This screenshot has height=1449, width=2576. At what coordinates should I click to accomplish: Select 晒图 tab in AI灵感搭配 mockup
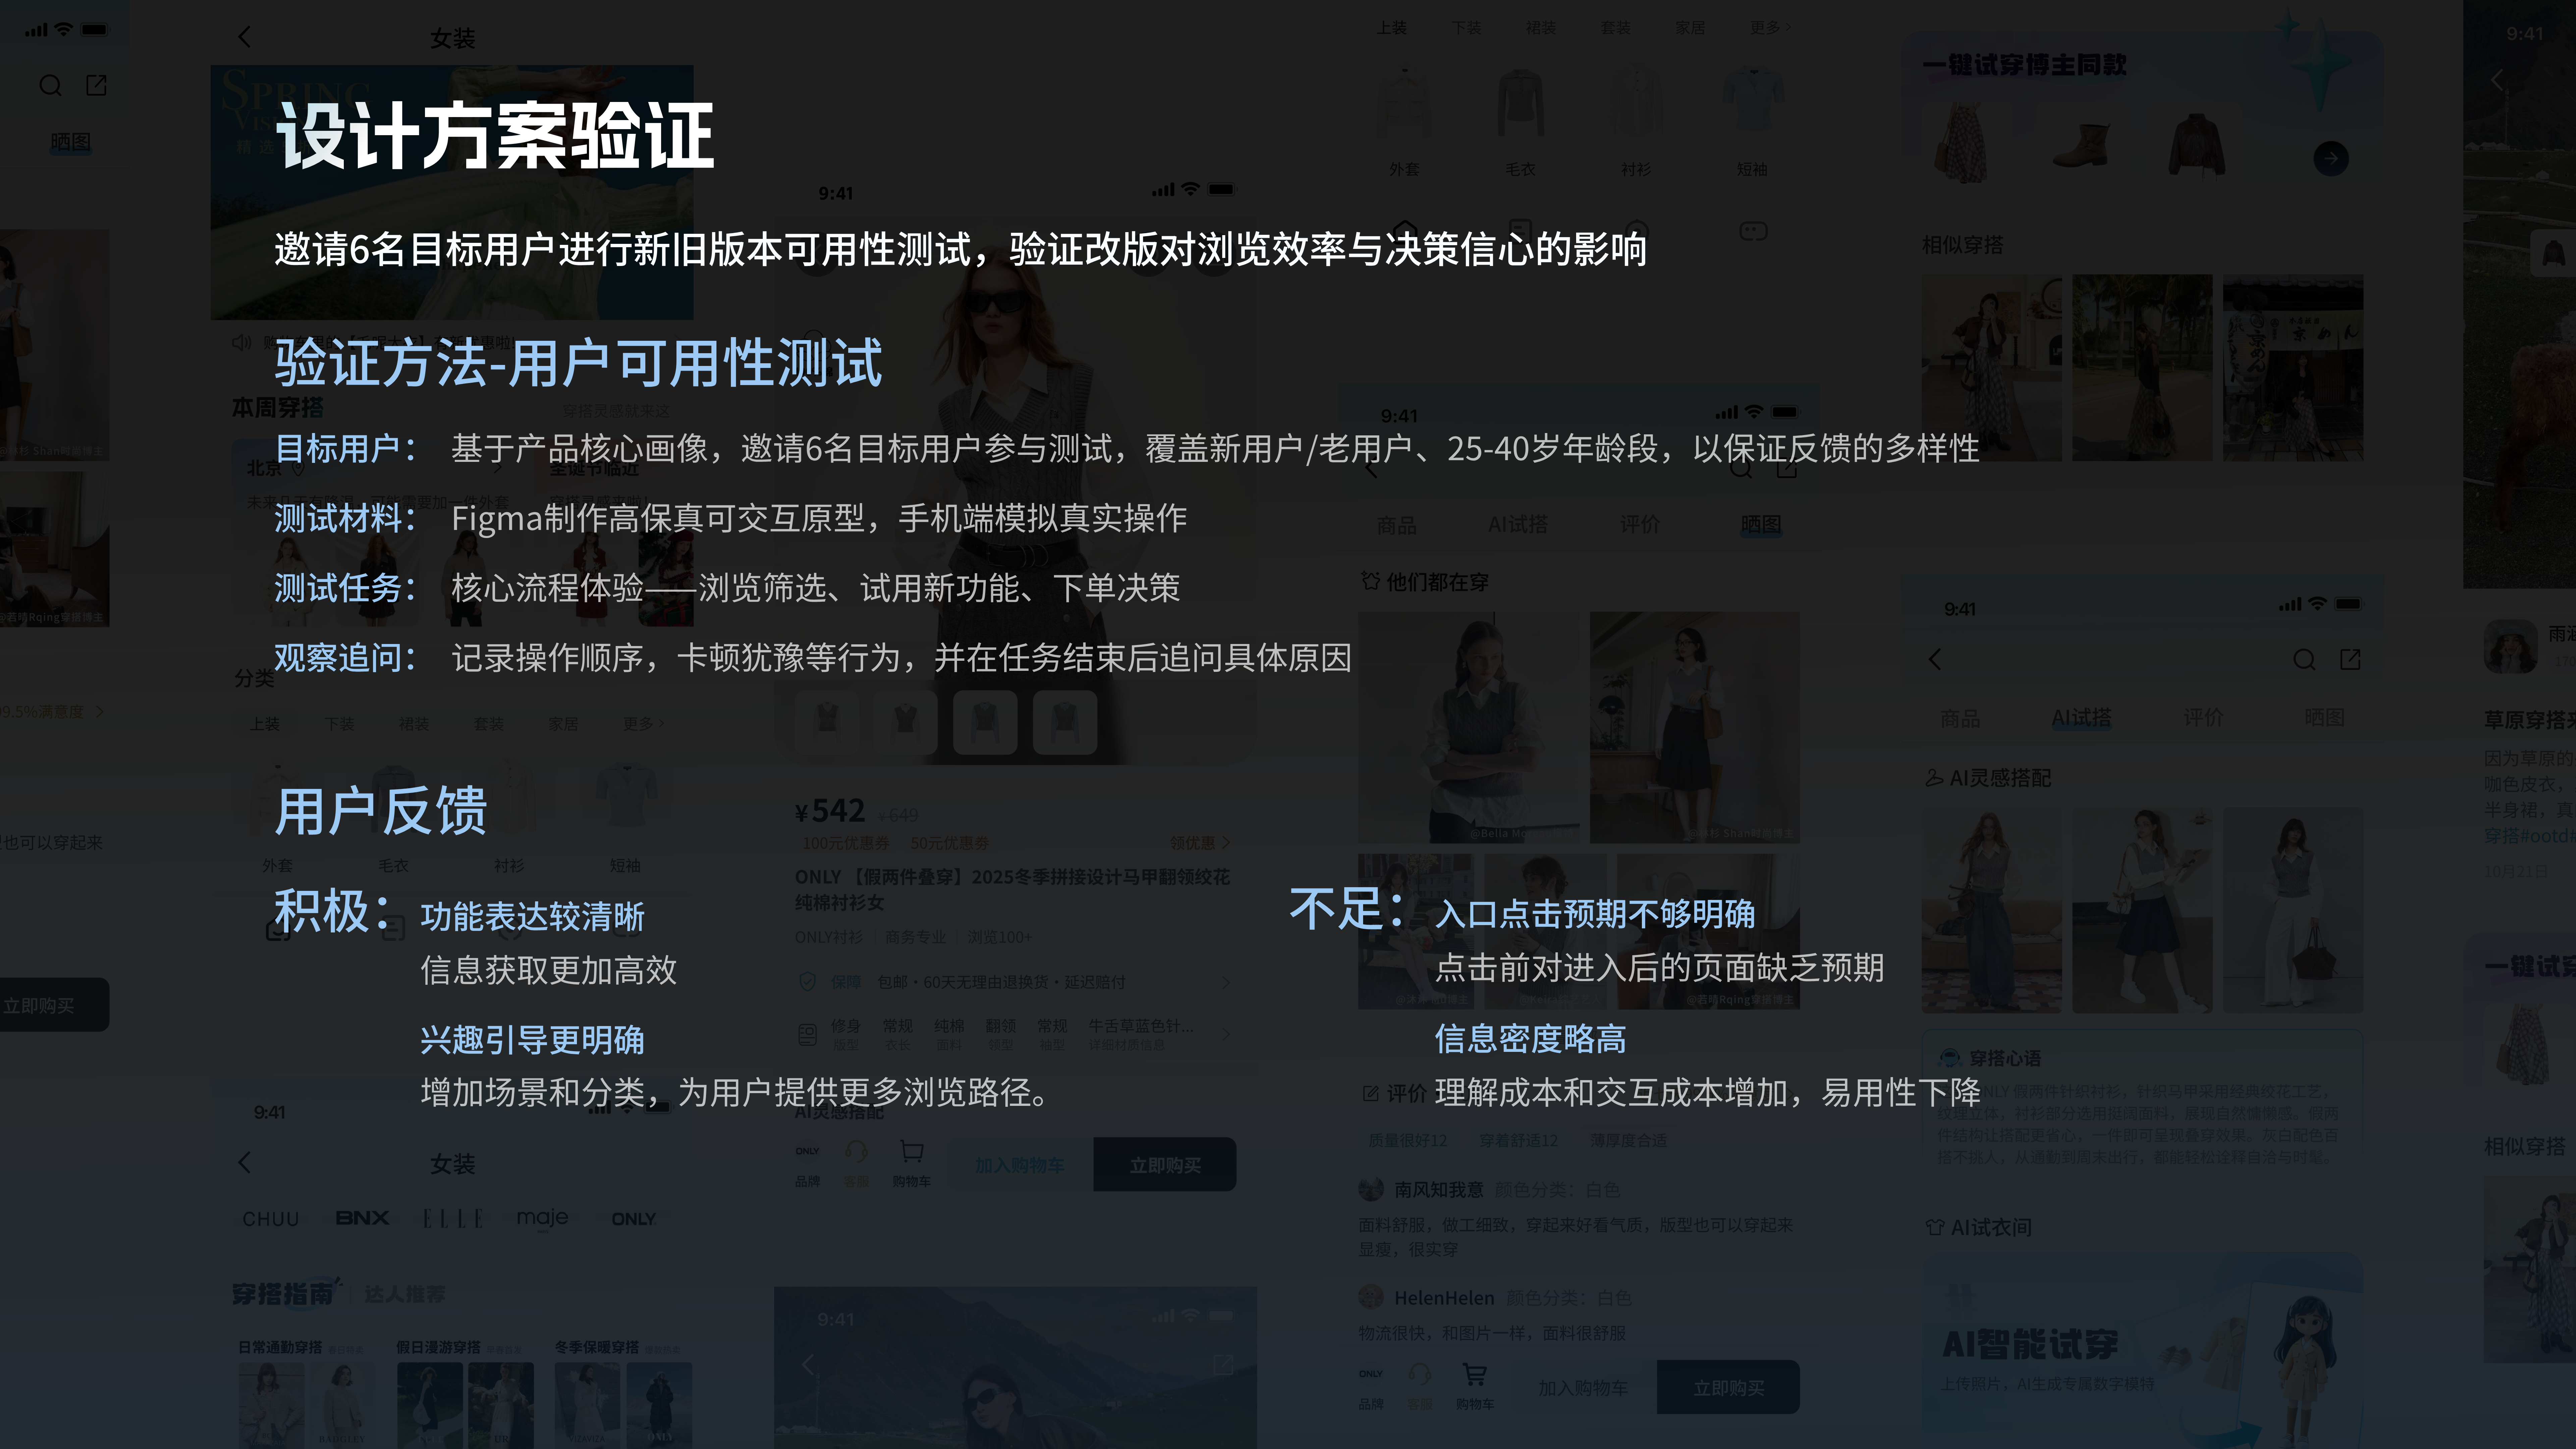pyautogui.click(x=2324, y=718)
